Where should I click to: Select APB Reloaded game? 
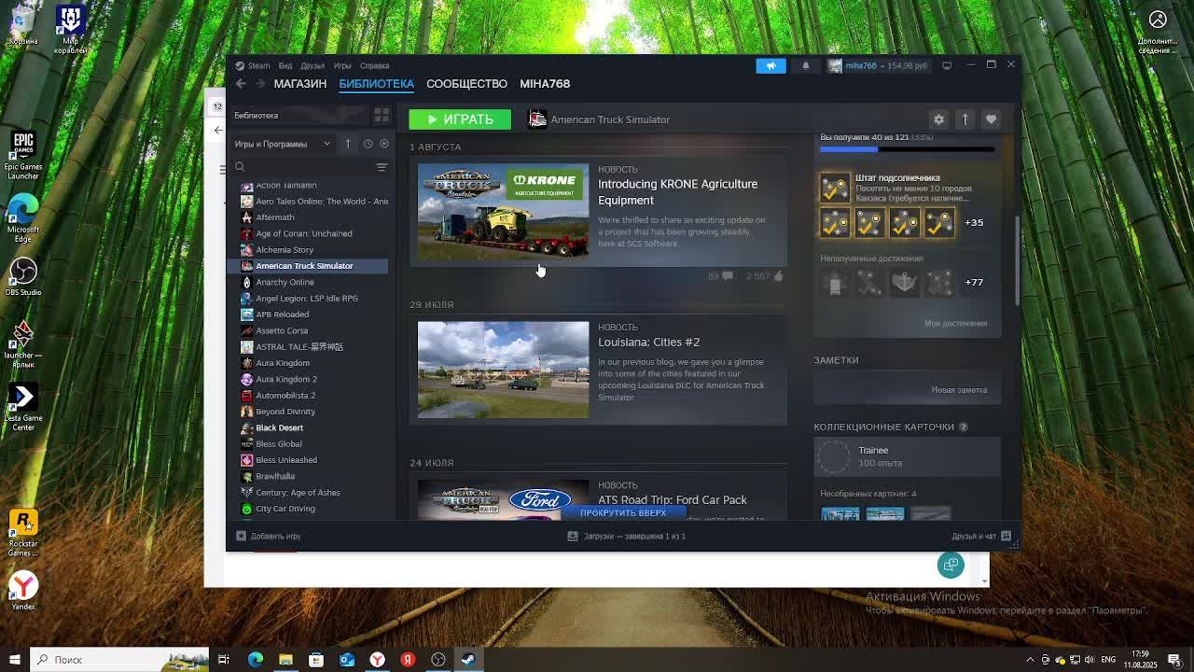click(x=282, y=315)
